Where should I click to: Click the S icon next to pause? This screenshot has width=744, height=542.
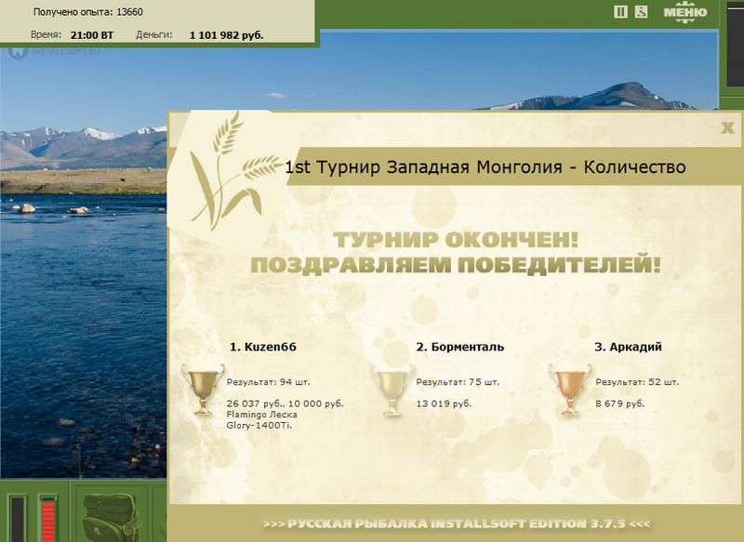tap(641, 12)
